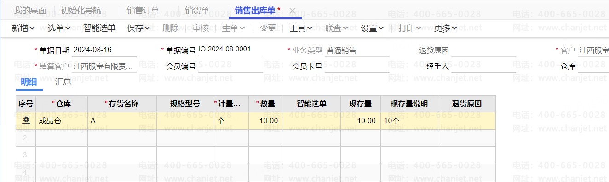The height and width of the screenshot is (182, 609).
Task: Select the 数量 cell 10.00
Action: click(266, 121)
